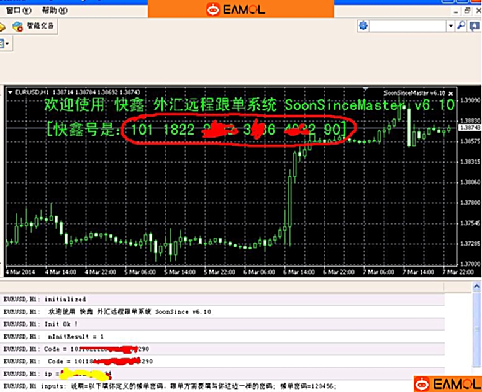Click the EAMOL logo at bottom right
Screen dimensions: 482x392
(447, 383)
